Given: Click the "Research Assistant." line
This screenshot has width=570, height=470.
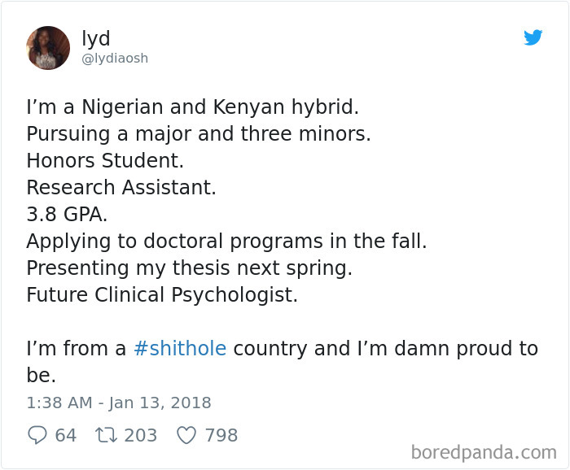Looking at the screenshot, I should (121, 187).
